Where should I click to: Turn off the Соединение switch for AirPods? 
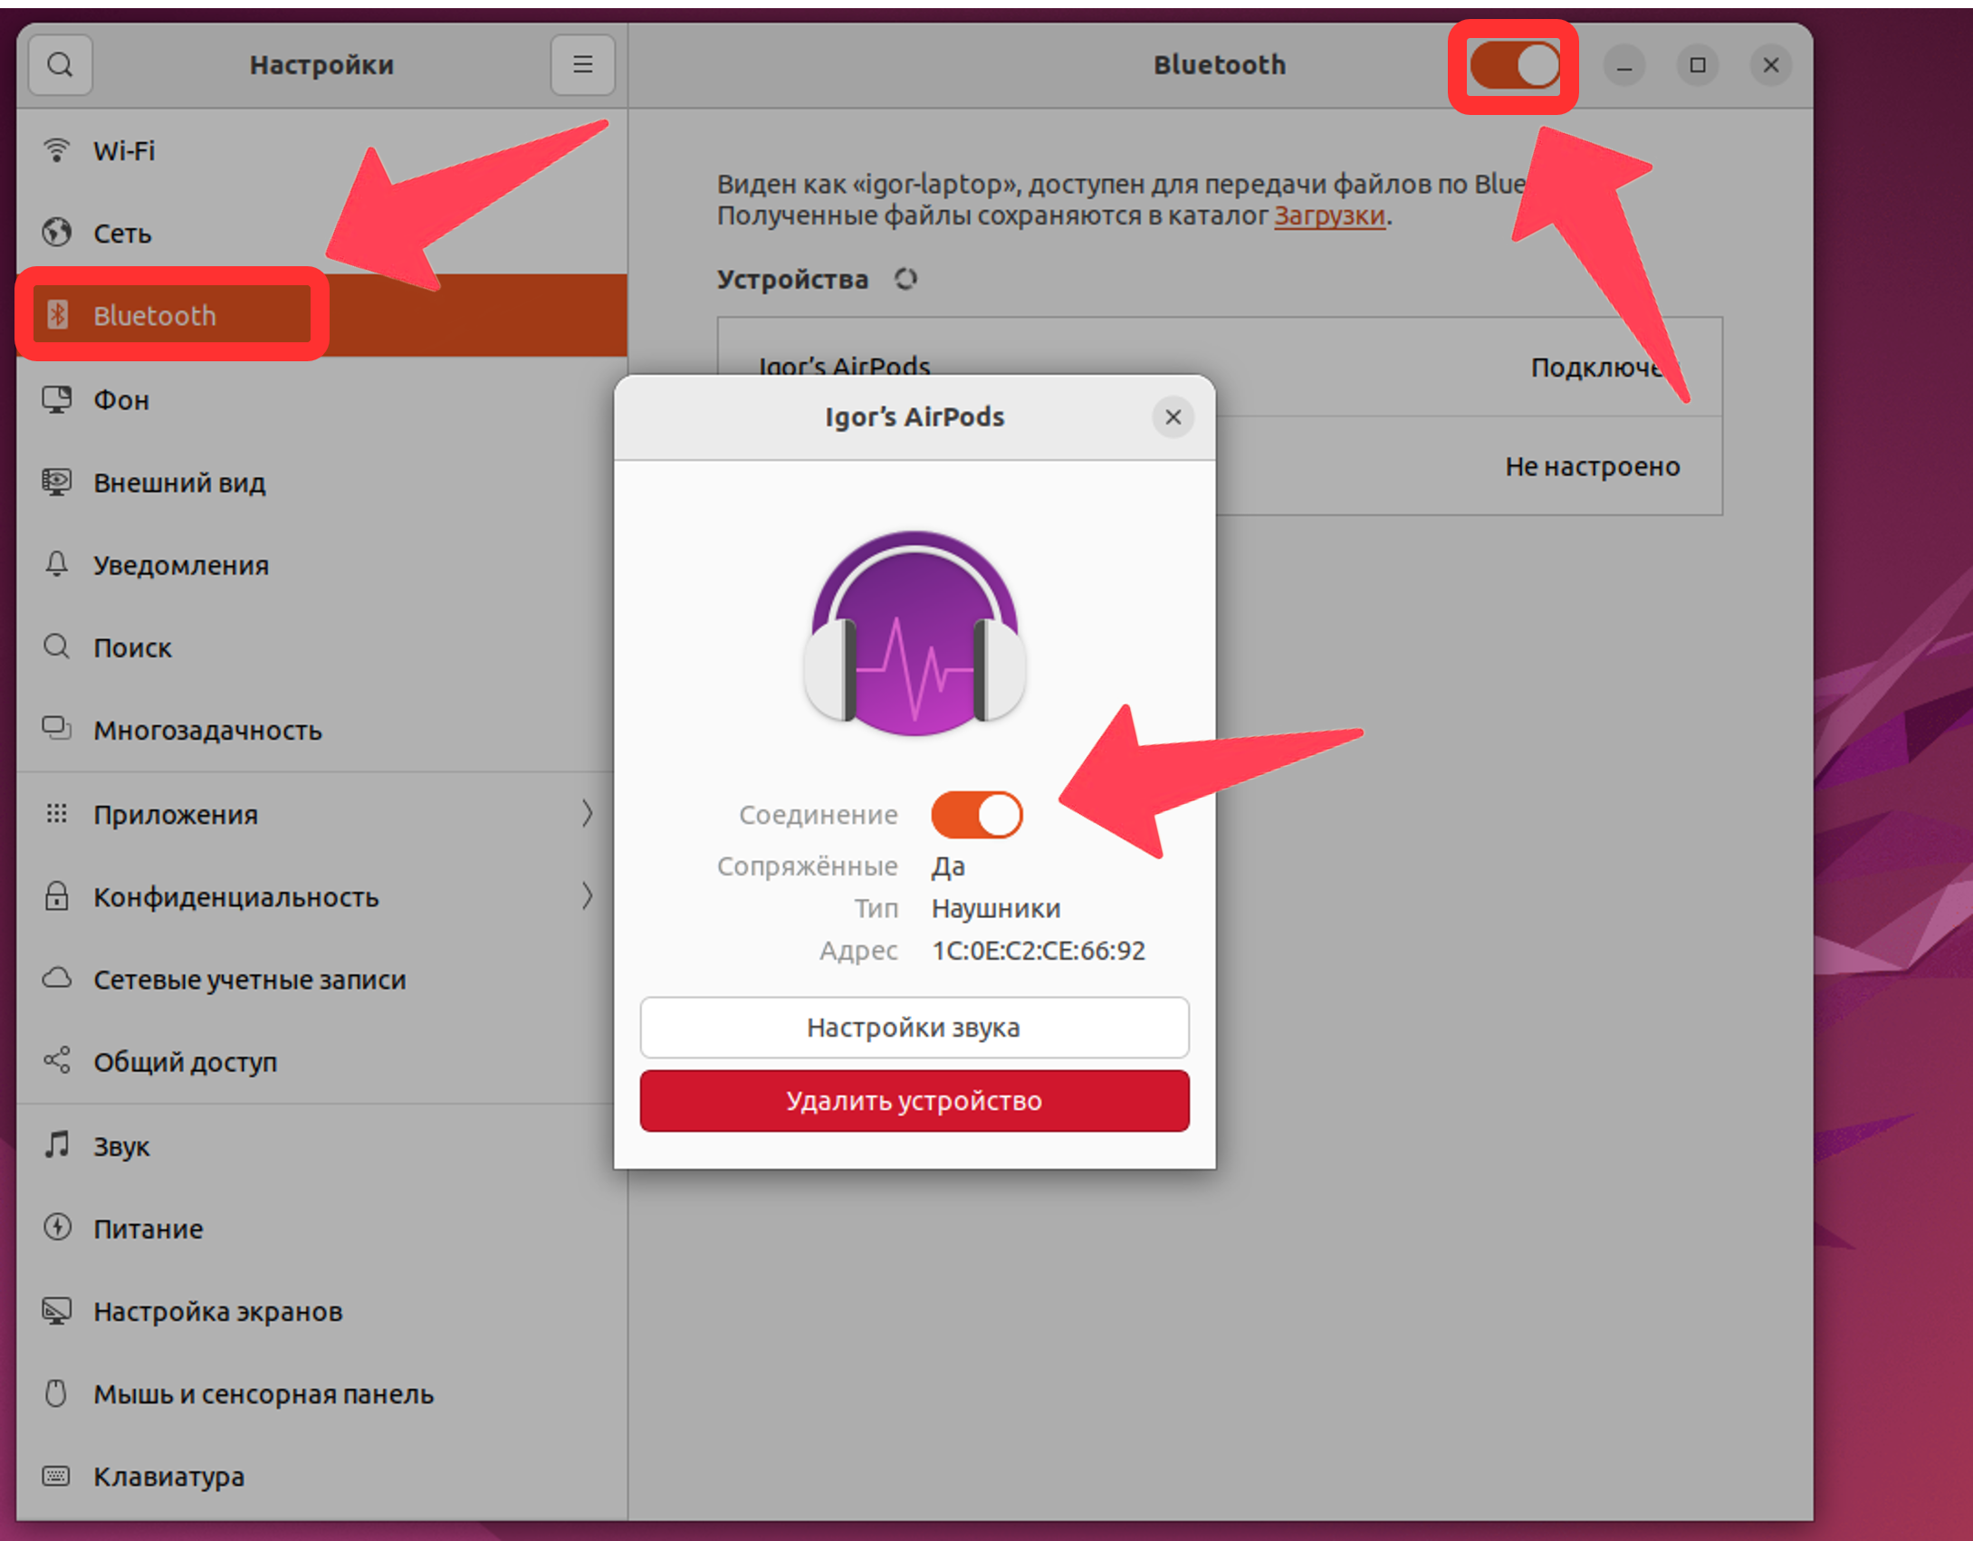tap(977, 814)
